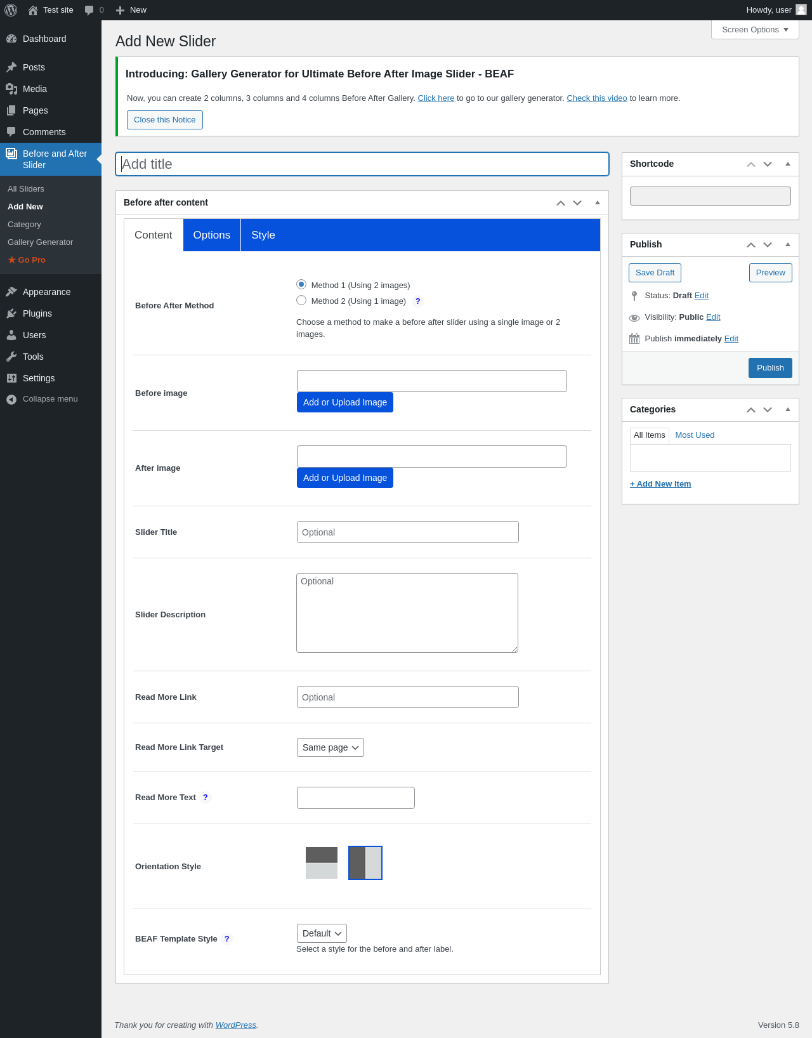Select the Most Used categories tab

[x=695, y=435]
